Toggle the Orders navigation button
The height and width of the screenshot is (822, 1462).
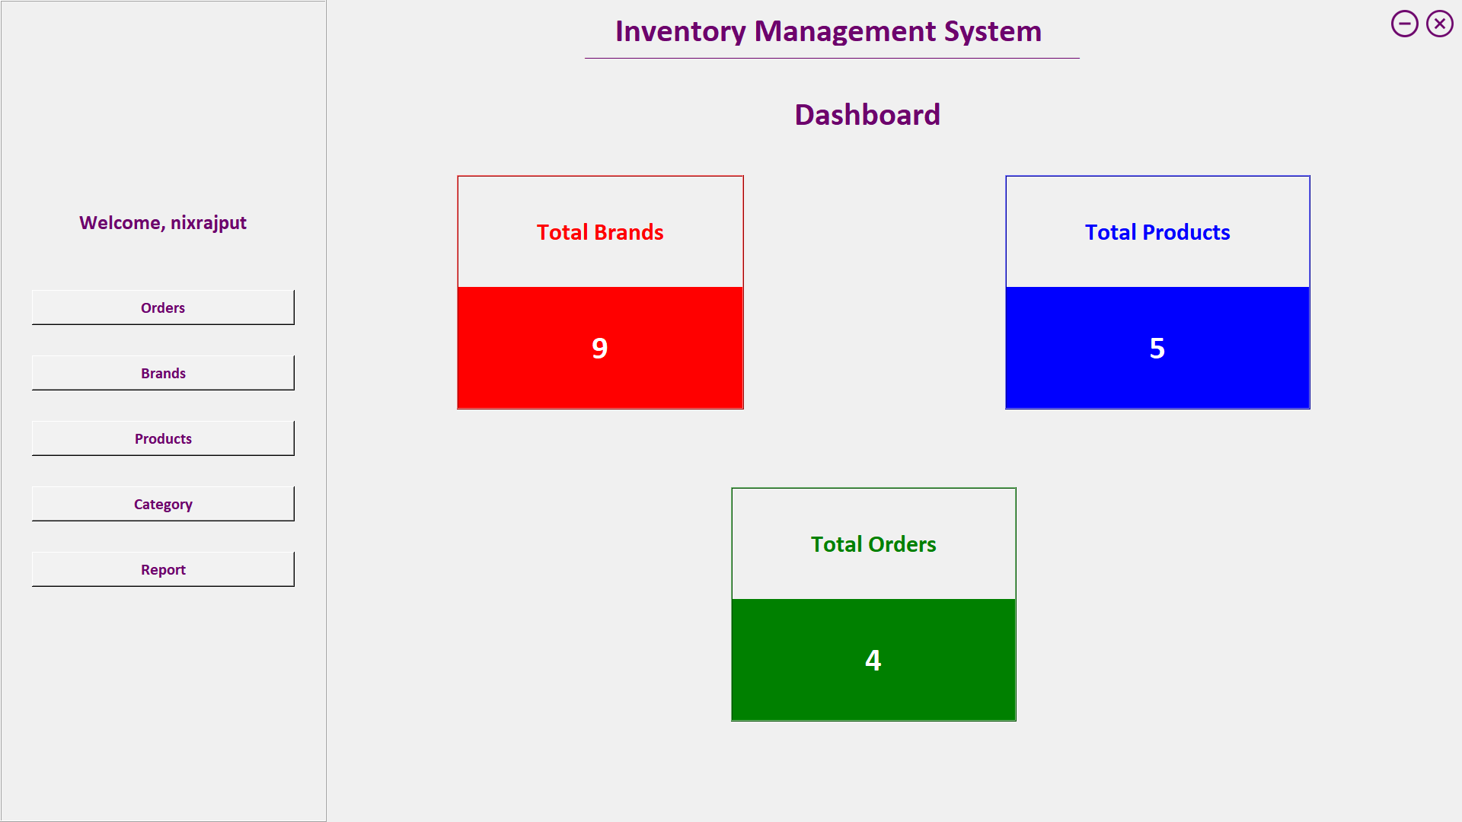point(163,307)
